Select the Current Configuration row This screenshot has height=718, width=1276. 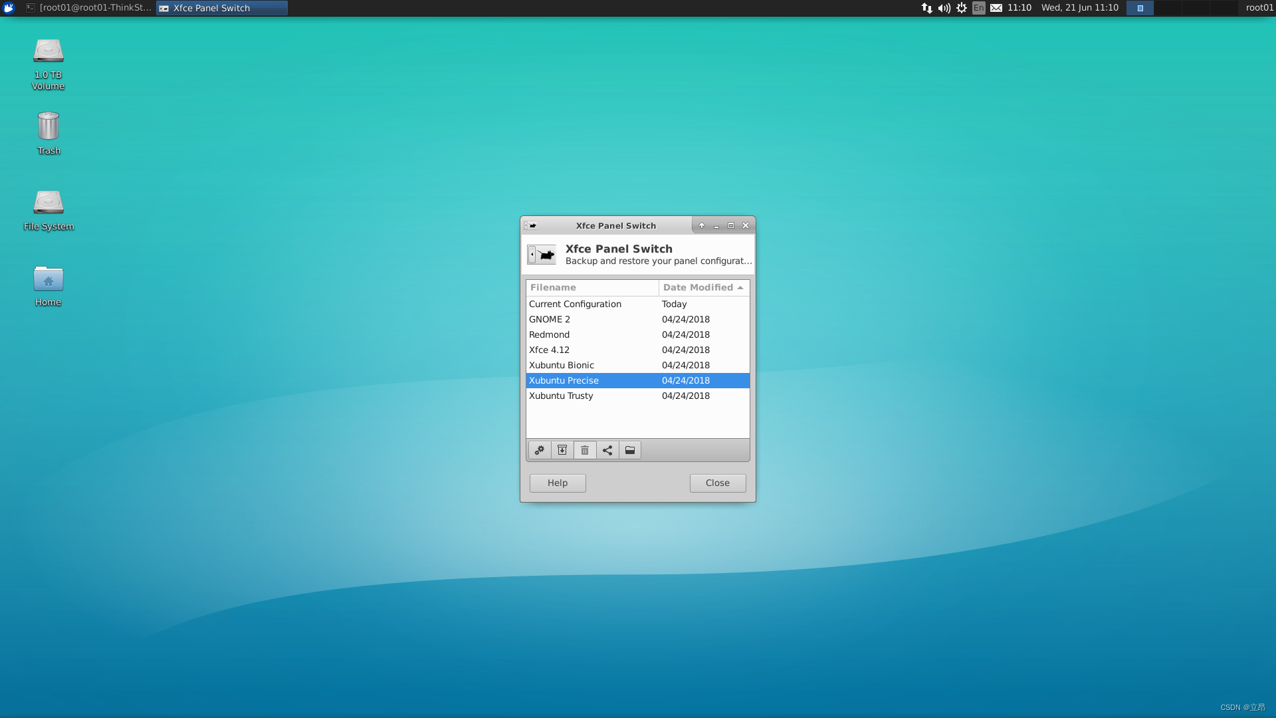coord(638,304)
